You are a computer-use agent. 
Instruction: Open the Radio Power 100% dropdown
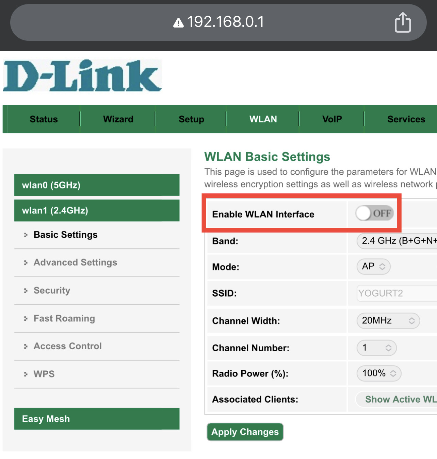pos(379,373)
